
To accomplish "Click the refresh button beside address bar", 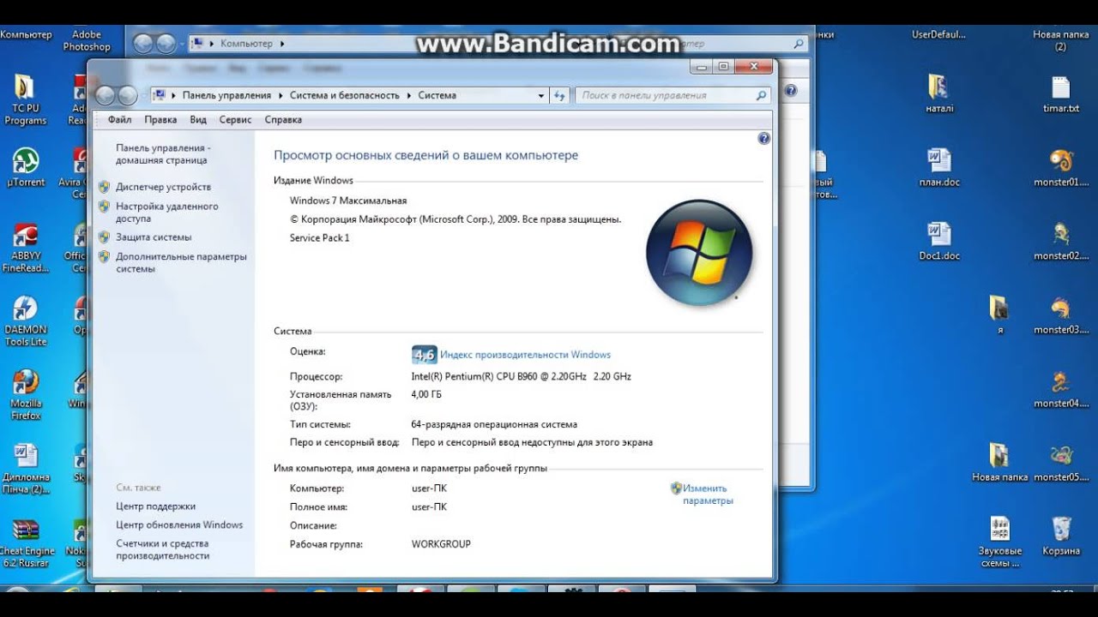I will click(x=559, y=96).
